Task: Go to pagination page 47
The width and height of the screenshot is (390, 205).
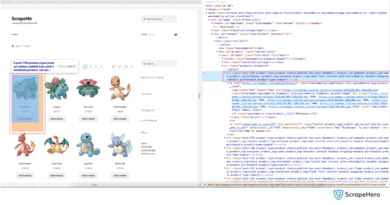Action: [120, 67]
